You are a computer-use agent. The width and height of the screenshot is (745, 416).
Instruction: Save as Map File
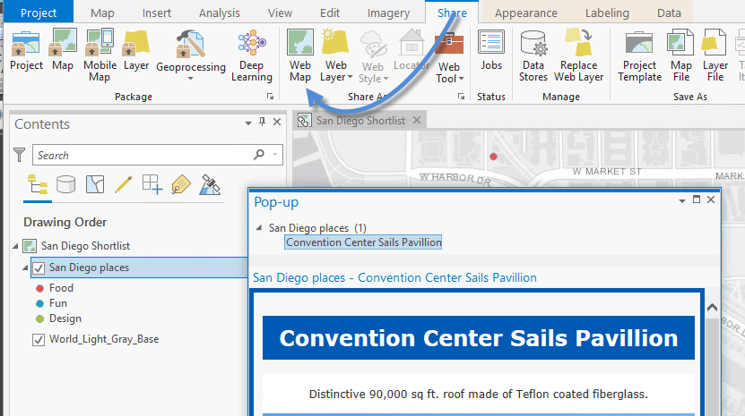click(680, 55)
